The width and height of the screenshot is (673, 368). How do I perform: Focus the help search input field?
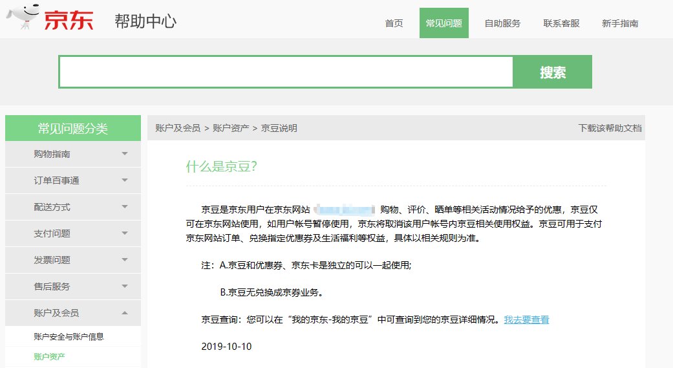(x=286, y=72)
